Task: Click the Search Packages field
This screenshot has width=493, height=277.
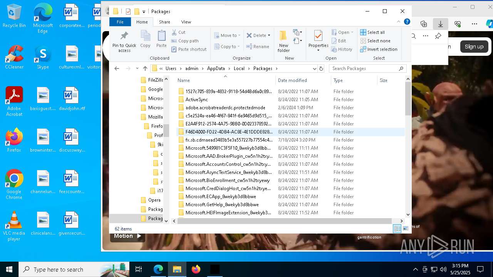Action: coord(368,68)
